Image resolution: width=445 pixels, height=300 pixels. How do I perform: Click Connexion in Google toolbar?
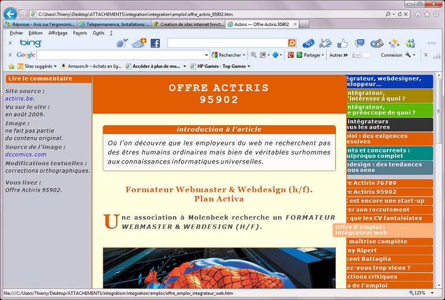(x=391, y=55)
